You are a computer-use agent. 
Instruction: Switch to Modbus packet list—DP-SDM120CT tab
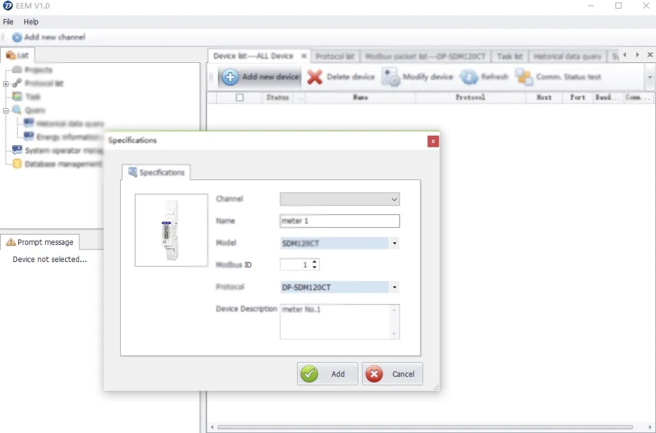coord(426,56)
